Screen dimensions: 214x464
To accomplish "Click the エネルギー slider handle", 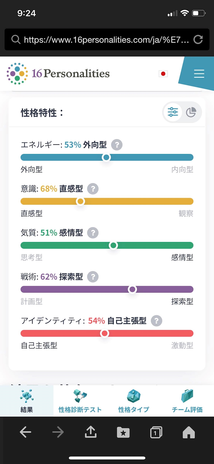I will 106,157.
